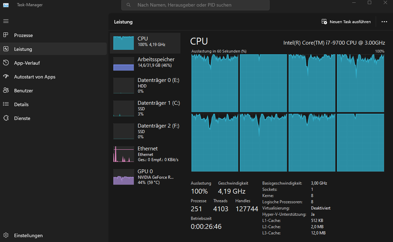Open the Prozesse page icon
Viewport: 393px width, 242px height.
6,35
